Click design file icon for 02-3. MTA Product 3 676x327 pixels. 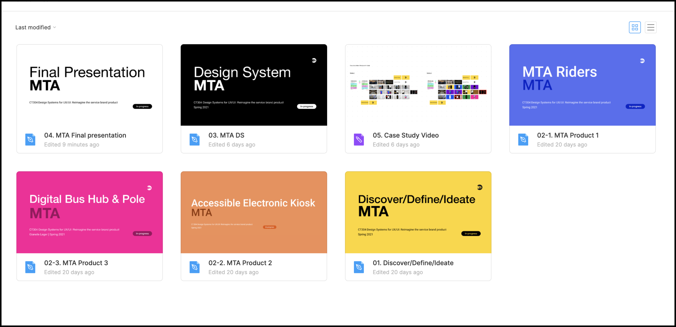tap(30, 267)
